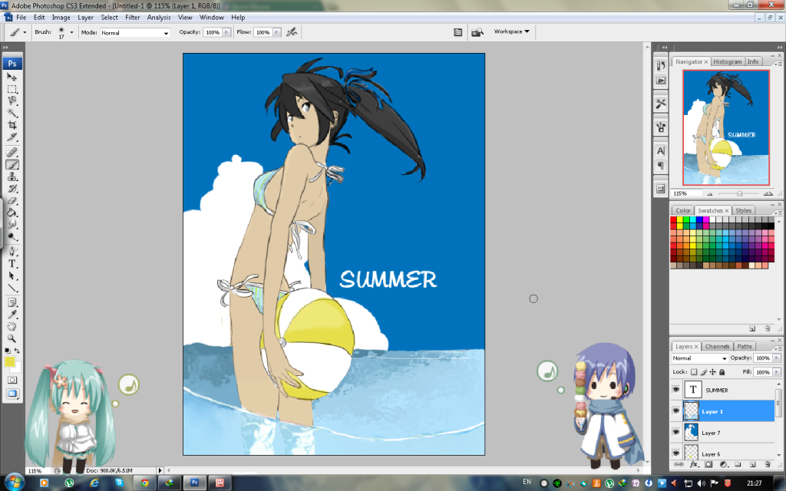Viewport: 786px width, 491px height.
Task: Open the File menu
Action: coord(21,17)
